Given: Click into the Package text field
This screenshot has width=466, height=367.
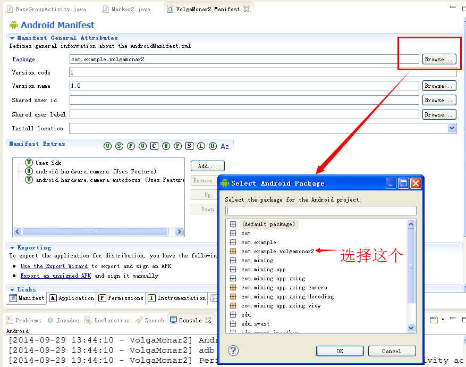Looking at the screenshot, I should [244, 59].
